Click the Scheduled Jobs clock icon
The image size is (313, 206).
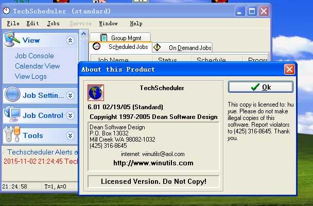(x=96, y=46)
